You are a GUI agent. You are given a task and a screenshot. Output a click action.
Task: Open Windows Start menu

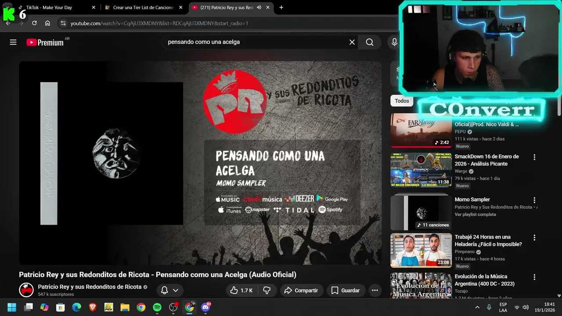point(12,307)
